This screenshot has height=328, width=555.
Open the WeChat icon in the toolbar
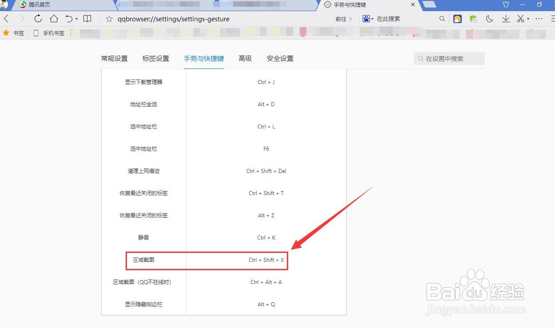(473, 19)
